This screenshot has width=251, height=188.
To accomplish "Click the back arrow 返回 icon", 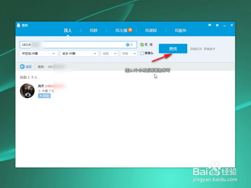I will coord(22,67).
